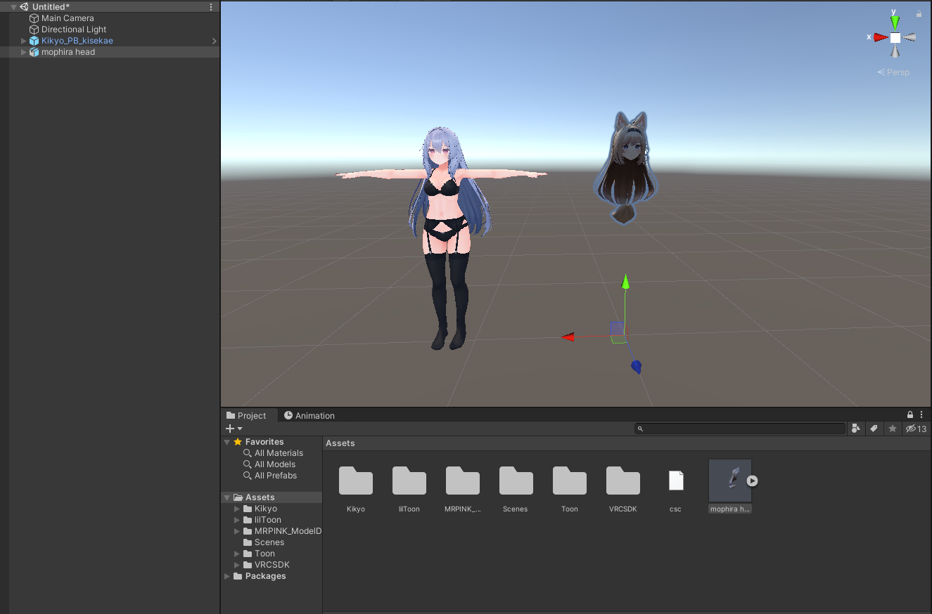The height and width of the screenshot is (614, 932).
Task: Click the center cube of the orientation gizmo
Action: (895, 38)
